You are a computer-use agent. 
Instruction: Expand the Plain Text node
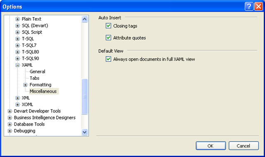click(x=17, y=19)
